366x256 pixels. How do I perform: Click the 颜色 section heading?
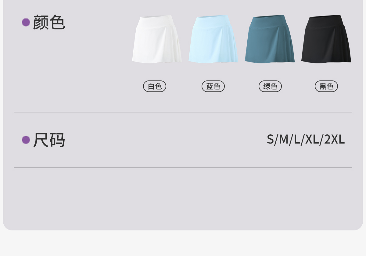click(49, 22)
